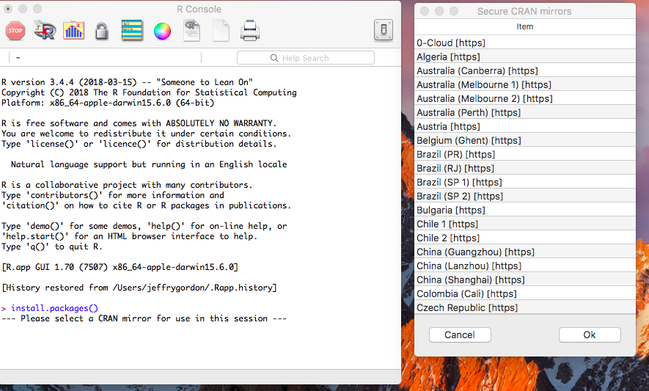This screenshot has height=391, width=649.
Task: Open the Source R script icon
Action: click(x=45, y=31)
